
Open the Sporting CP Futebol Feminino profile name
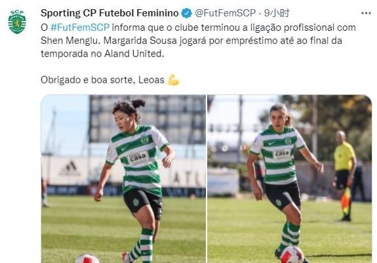[109, 13]
